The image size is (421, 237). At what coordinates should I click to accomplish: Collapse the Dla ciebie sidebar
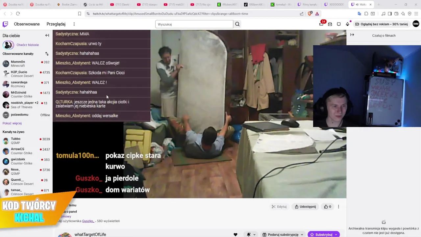[47, 35]
